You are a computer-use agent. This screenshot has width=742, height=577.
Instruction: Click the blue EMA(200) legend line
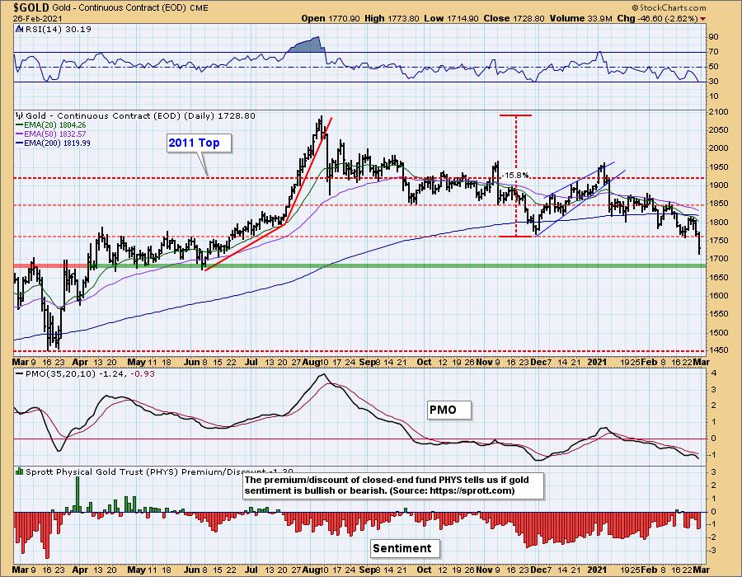coord(20,143)
